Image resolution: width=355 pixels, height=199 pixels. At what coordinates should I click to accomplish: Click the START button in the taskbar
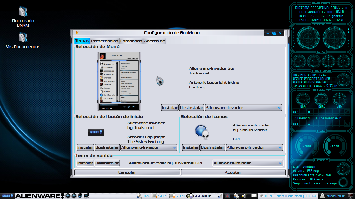pyautogui.click(x=8, y=196)
